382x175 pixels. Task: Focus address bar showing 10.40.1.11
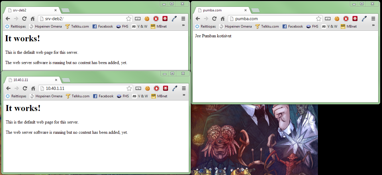(x=86, y=88)
